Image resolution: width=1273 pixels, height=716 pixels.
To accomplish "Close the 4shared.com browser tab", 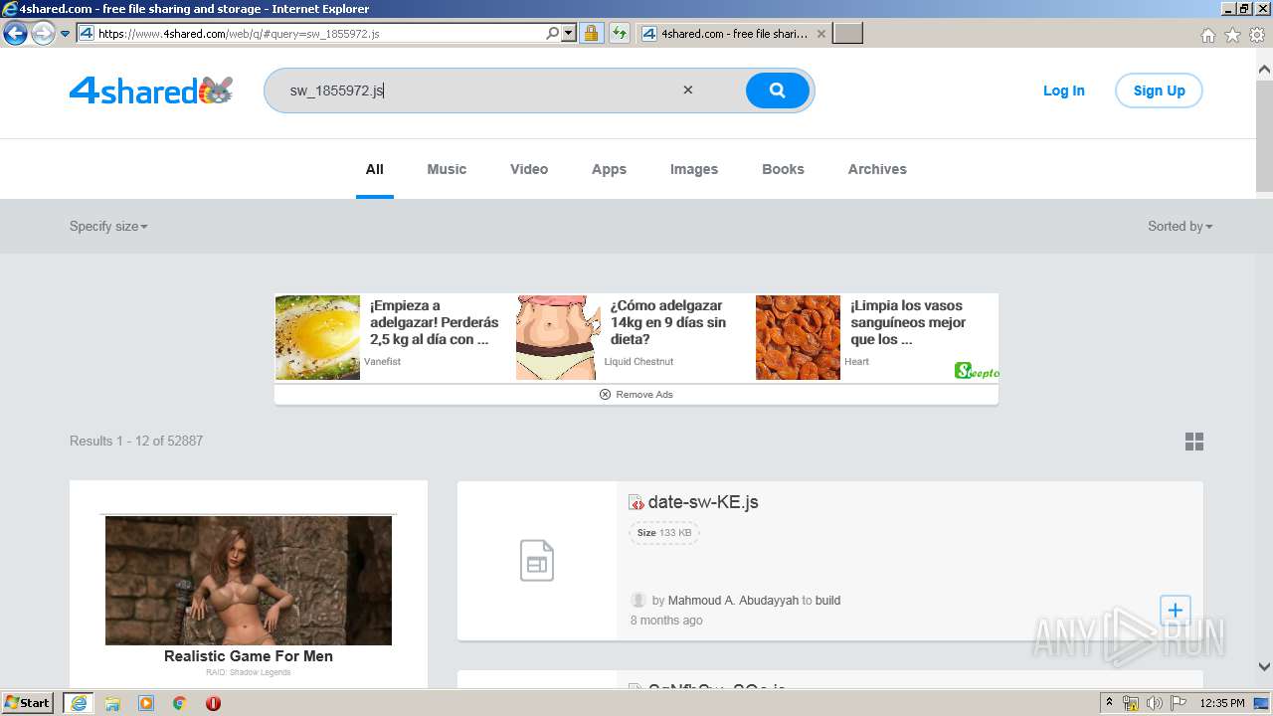I will (820, 34).
